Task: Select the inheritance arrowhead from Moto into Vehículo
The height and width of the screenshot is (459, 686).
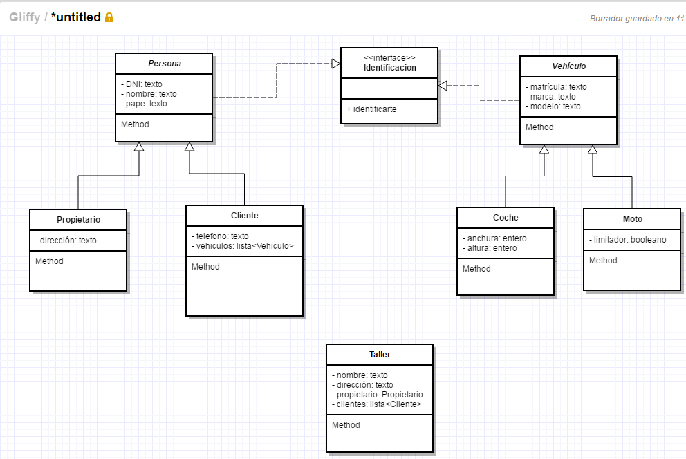Action: point(593,149)
